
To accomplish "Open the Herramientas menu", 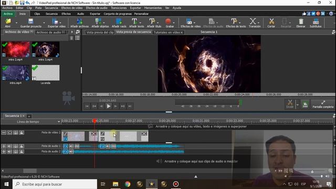I will point(153,8).
